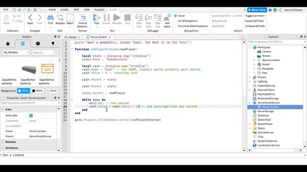Click Toggle Comment action
The image size is (307, 172).
(x=255, y=16)
